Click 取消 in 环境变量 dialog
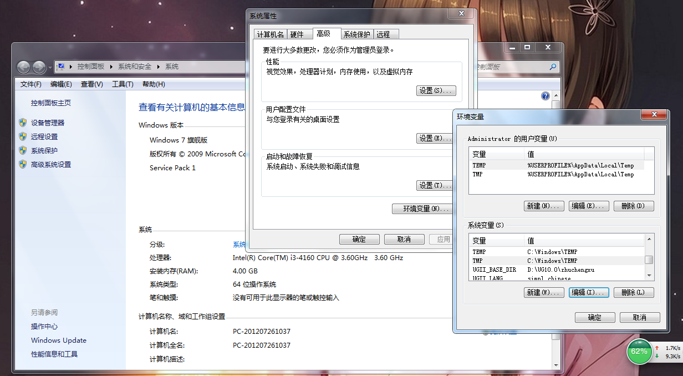 (x=640, y=318)
